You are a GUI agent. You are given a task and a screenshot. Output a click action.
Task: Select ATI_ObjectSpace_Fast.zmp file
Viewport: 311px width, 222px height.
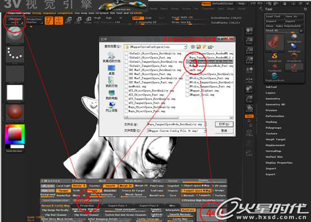click(x=145, y=95)
